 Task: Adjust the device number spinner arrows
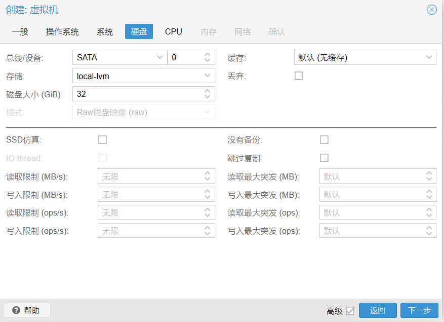tap(207, 57)
